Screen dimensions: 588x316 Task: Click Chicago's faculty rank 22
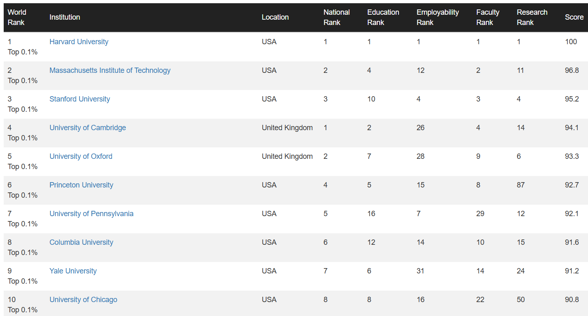pyautogui.click(x=480, y=300)
